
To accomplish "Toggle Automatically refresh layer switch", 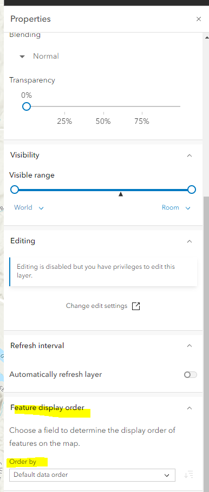I will 191,375.
